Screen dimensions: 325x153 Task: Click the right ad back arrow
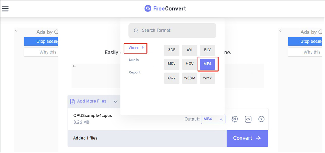pyautogui.click(x=280, y=30)
